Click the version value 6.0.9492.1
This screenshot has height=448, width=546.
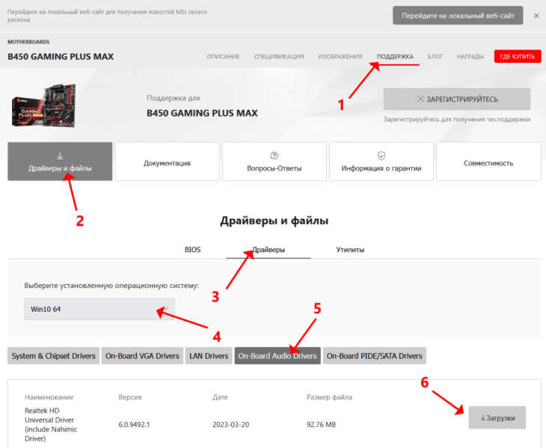[134, 424]
